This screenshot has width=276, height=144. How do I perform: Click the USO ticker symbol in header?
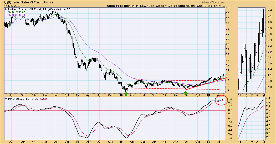pos(8,2)
